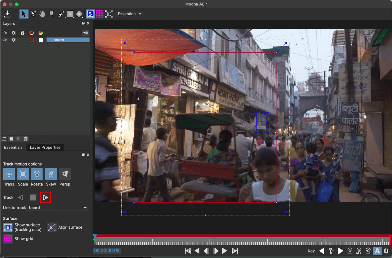This screenshot has height=258, width=392.
Task: Toggle Show surface (tracking data) button
Action: (8, 227)
